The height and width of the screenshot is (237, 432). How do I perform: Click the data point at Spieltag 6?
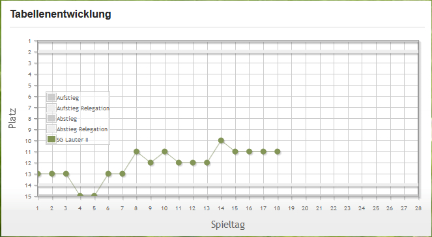(x=108, y=174)
